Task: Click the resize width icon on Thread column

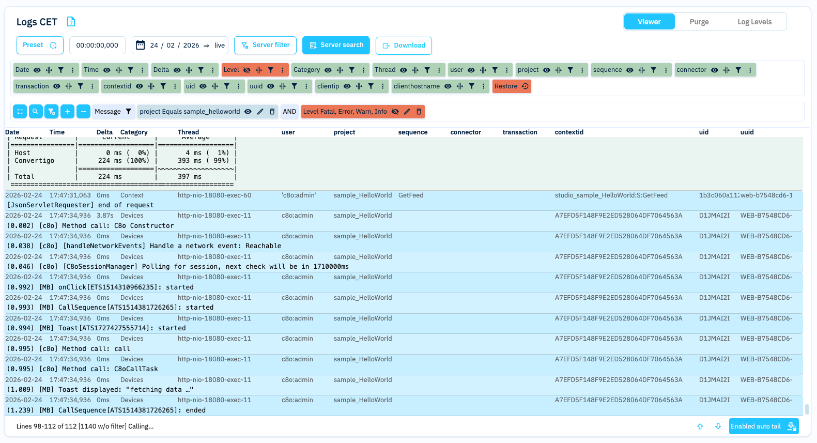Action: (415, 70)
